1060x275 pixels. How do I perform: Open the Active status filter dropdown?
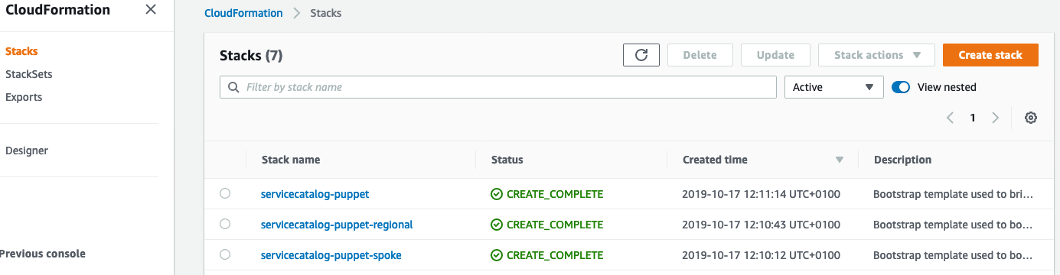point(834,87)
